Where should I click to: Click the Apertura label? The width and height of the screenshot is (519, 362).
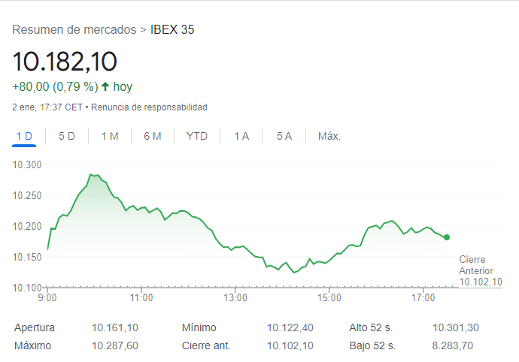point(35,327)
